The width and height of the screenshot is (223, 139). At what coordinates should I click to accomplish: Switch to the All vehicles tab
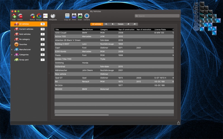point(96,24)
